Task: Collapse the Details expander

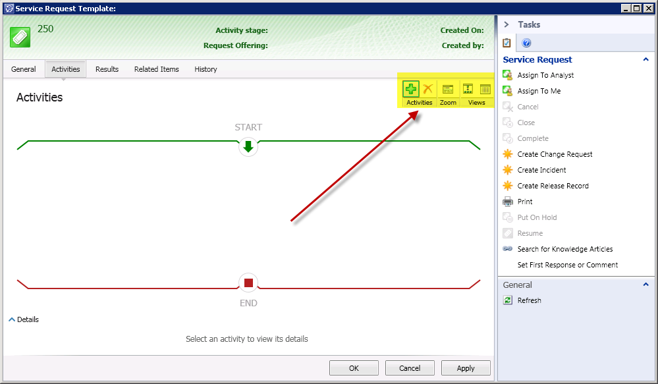Action: (13, 319)
